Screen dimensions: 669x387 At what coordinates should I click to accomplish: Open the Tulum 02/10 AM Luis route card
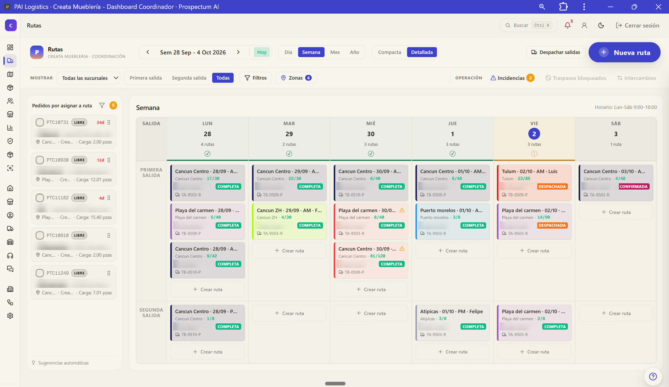pyautogui.click(x=534, y=183)
